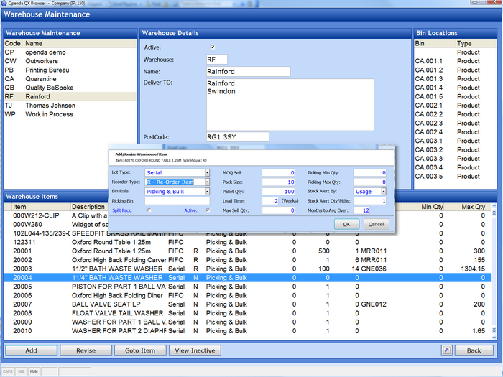Viewport: 503px width, 377px height.
Task: Toggle the Active checkbox in Warehouse Details
Action: tap(213, 47)
